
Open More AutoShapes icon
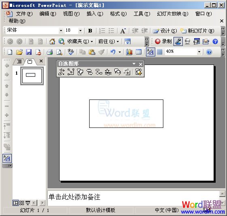click(139, 72)
